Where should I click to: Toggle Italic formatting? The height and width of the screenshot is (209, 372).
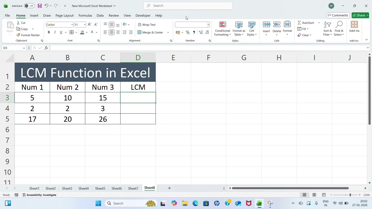pos(55,33)
